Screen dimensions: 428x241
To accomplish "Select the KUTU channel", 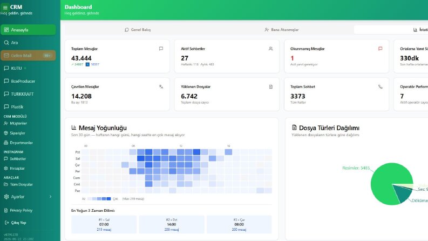I will (x=28, y=68).
